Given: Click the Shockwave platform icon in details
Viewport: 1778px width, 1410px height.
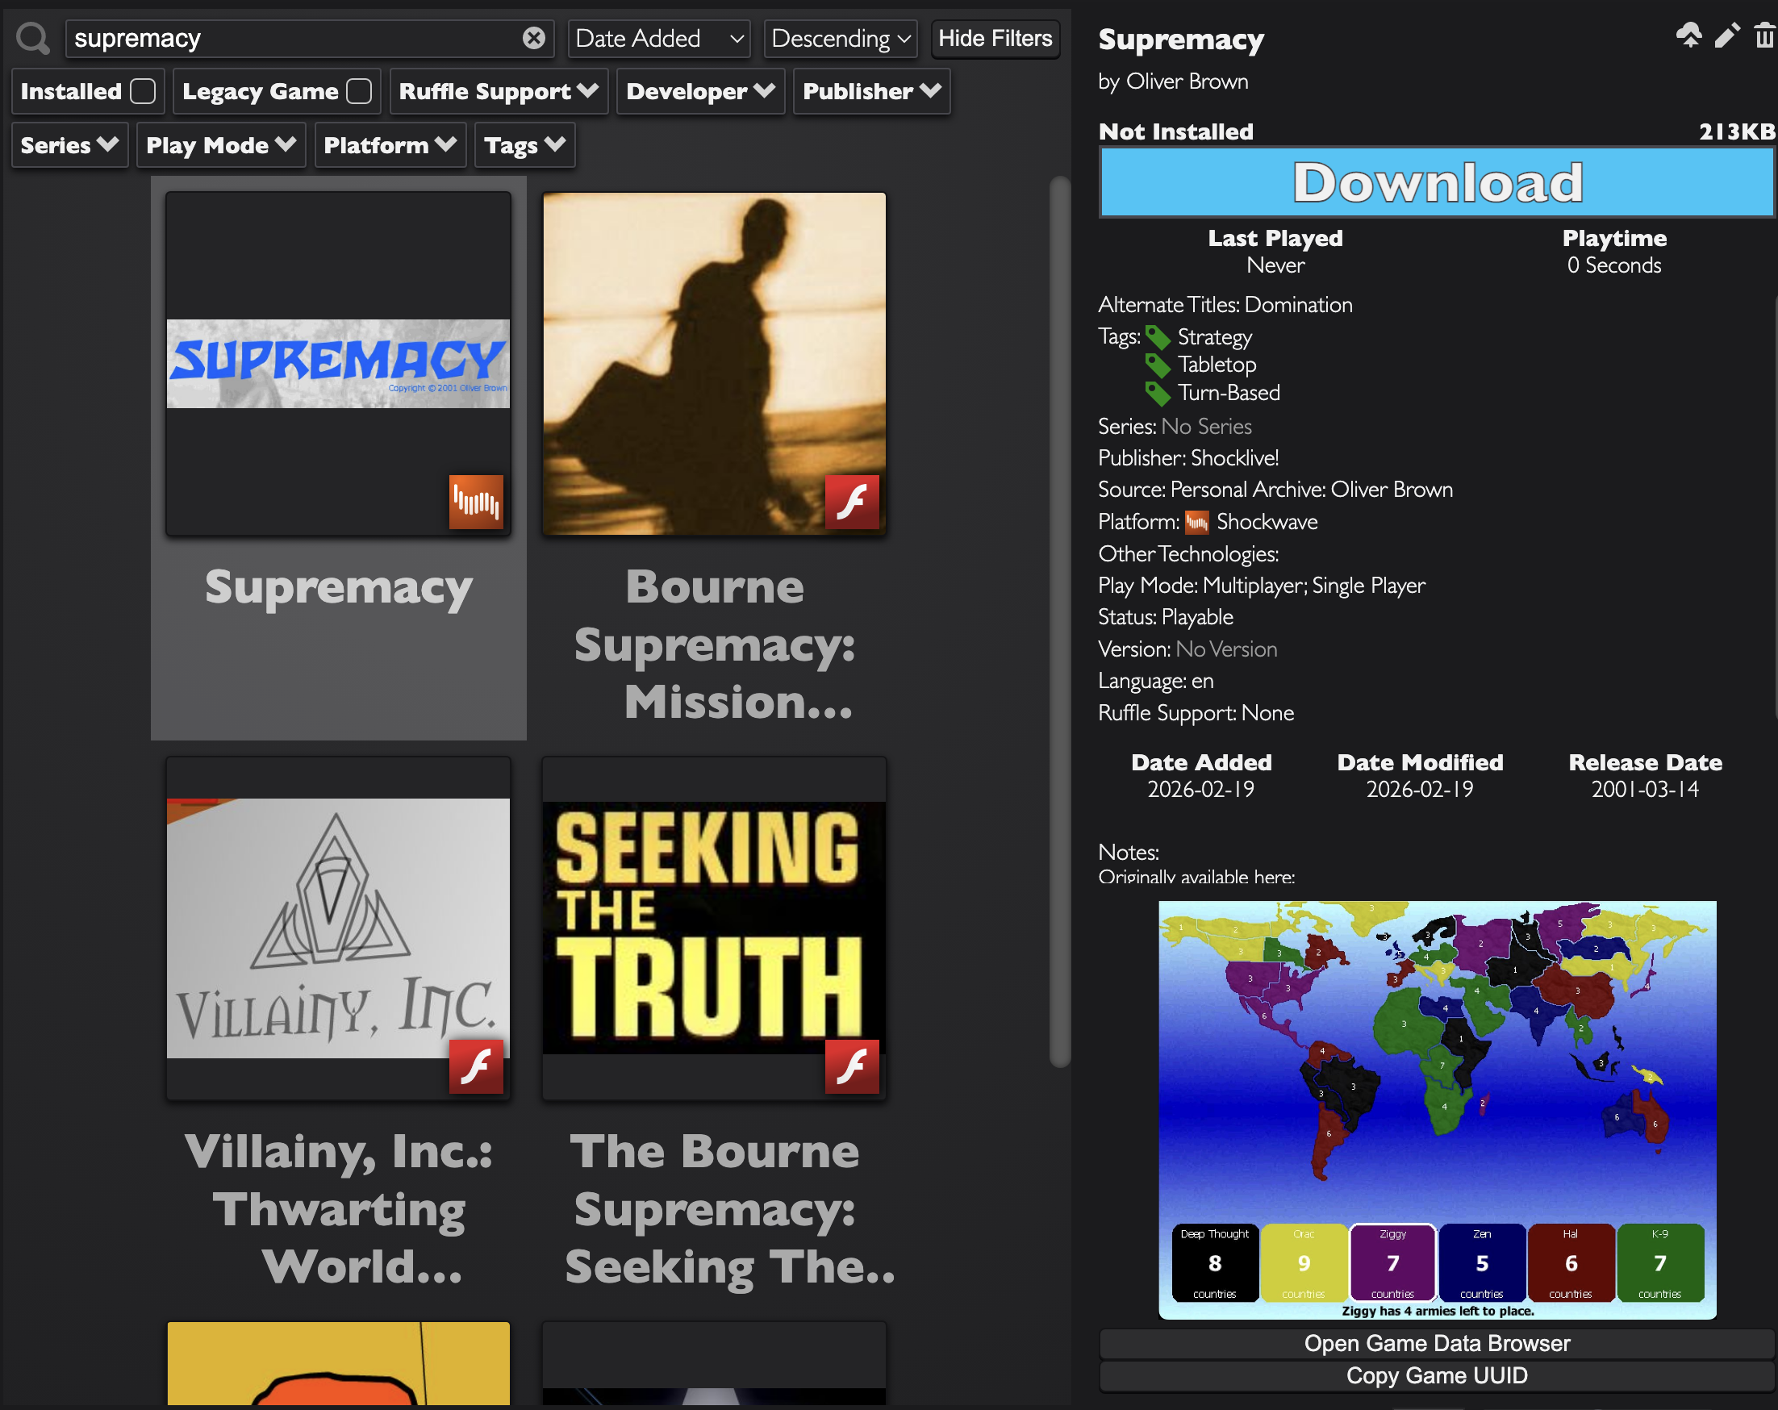Looking at the screenshot, I should click(x=1196, y=522).
